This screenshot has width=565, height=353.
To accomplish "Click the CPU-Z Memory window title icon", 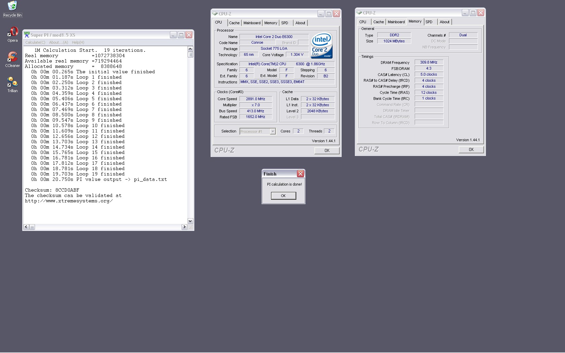I will (359, 13).
